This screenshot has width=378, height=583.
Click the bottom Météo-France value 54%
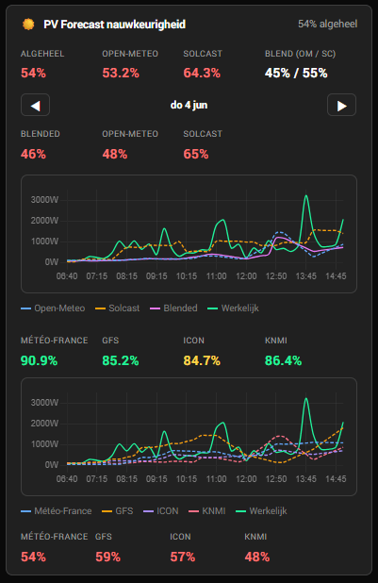coord(33,557)
